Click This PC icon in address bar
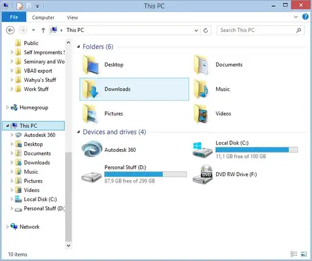 point(54,30)
